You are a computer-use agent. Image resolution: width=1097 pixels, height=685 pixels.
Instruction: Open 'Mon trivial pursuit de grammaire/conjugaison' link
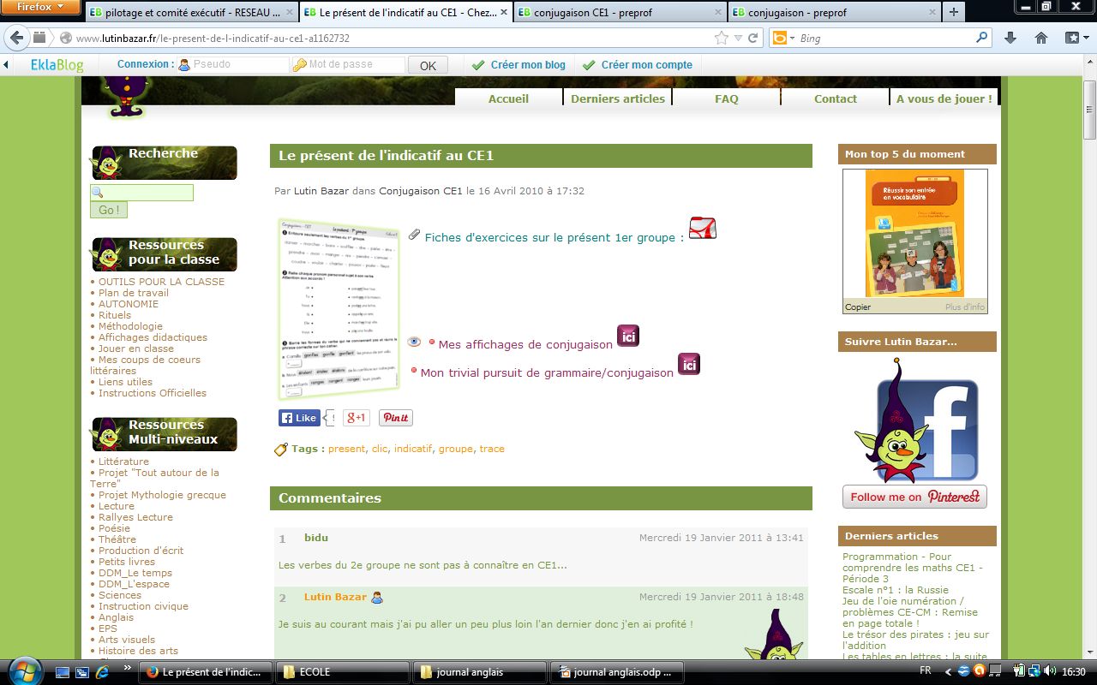pyautogui.click(x=547, y=372)
